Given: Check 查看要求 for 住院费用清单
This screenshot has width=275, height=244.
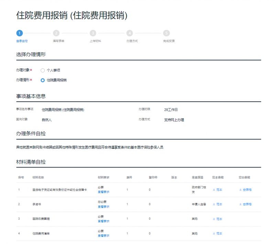Looking at the screenshot, I should click(x=103, y=236).
